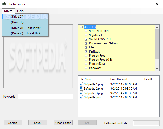Click the Latitude/Longitude field
163x129 pixels.
tap(146, 123)
